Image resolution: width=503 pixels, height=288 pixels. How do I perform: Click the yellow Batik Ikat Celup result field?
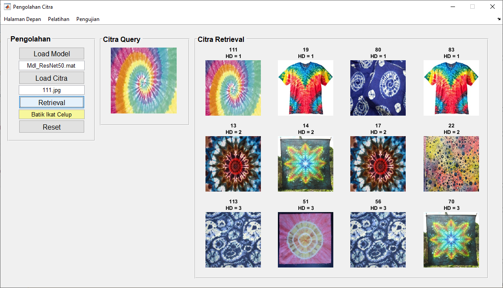[51, 114]
